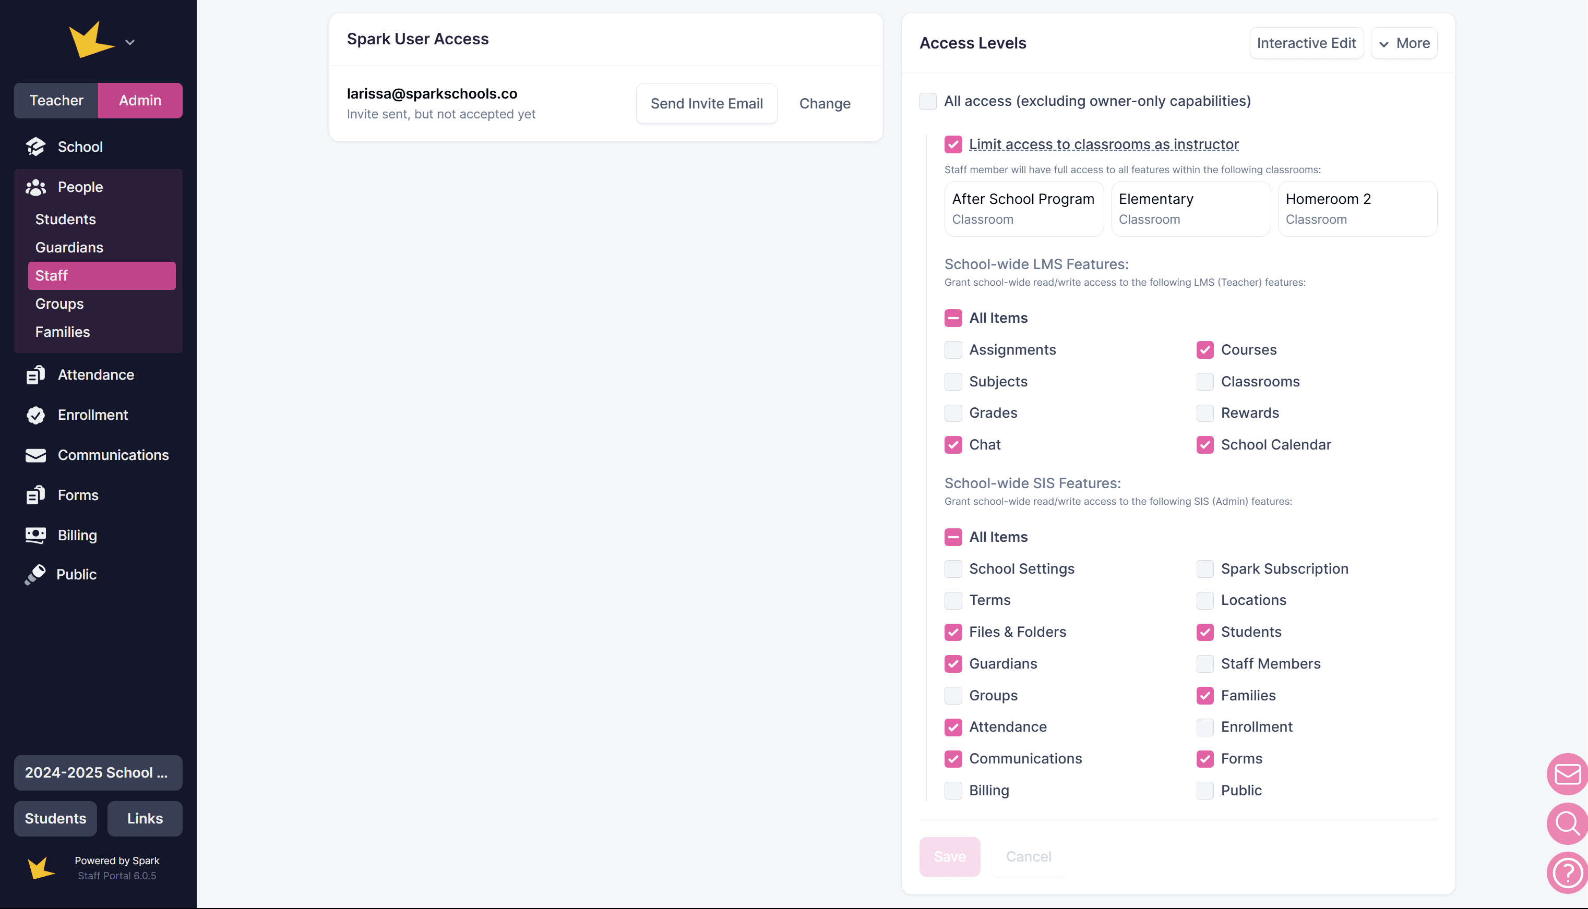Open the school logo dropdown chevron
Image resolution: width=1588 pixels, height=909 pixels.
tap(130, 42)
